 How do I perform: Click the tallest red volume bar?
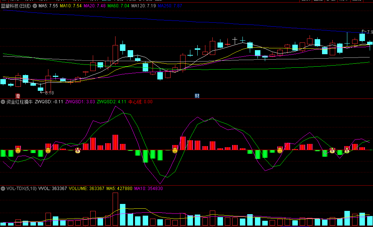pos(116,209)
